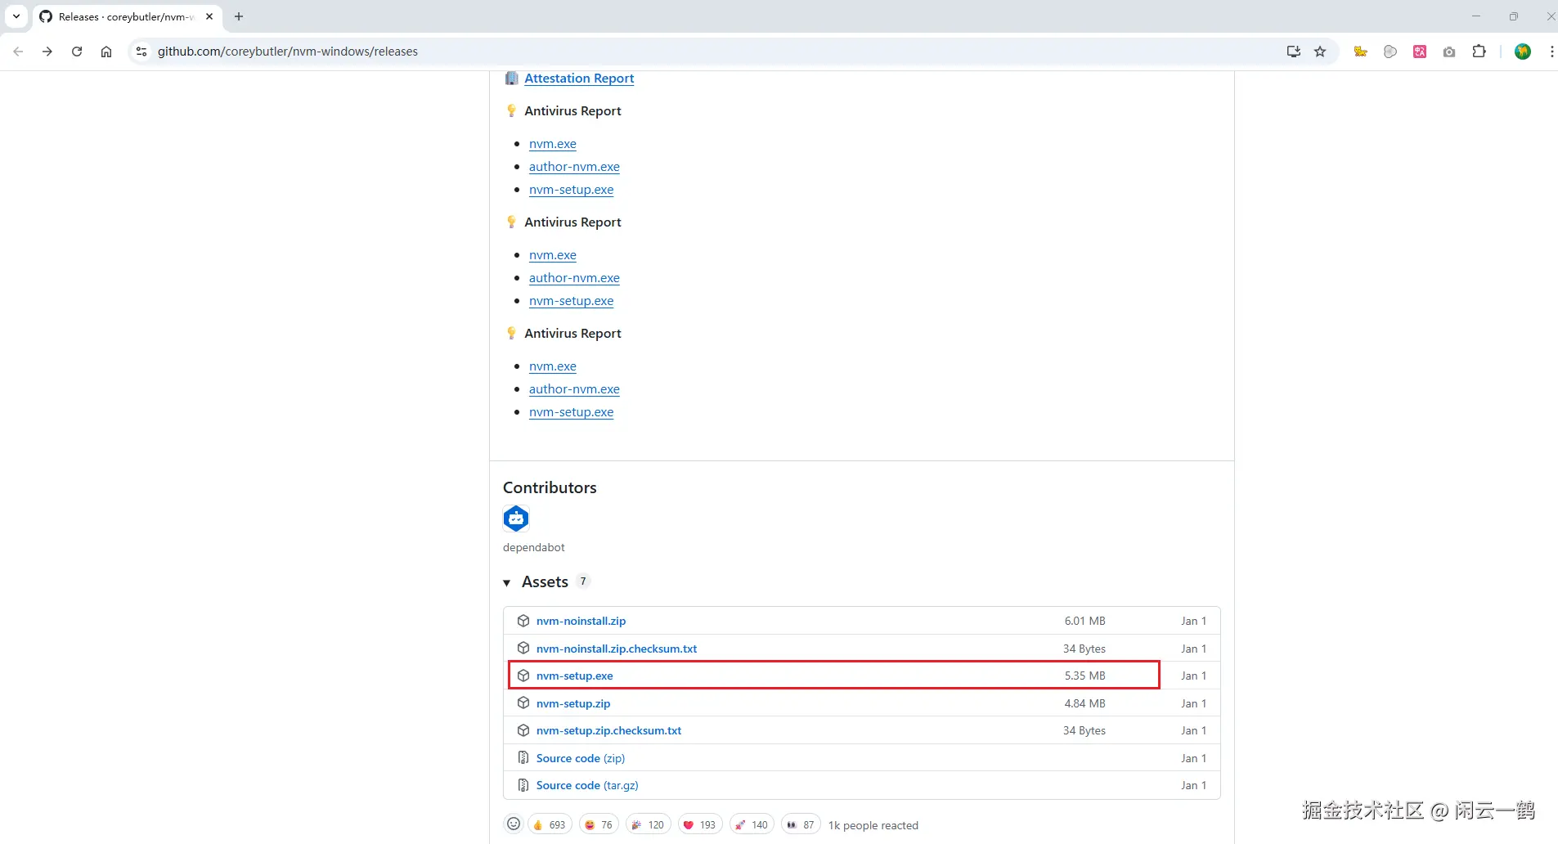Open the Extensions puzzle-piece menu
This screenshot has width=1558, height=844.
(x=1479, y=52)
